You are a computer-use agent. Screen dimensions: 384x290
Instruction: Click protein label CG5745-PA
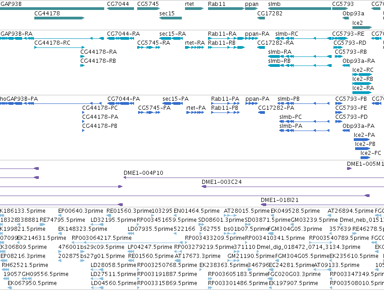tap(154, 108)
